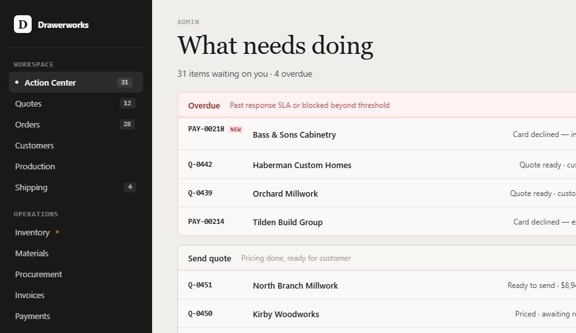The image size is (576, 333).
Task: Click Ready to send text on North Branch row
Action: 542,285
